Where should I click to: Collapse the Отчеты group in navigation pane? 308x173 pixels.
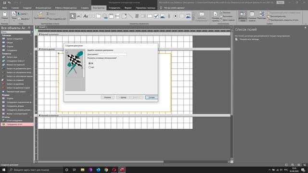coord(31,117)
